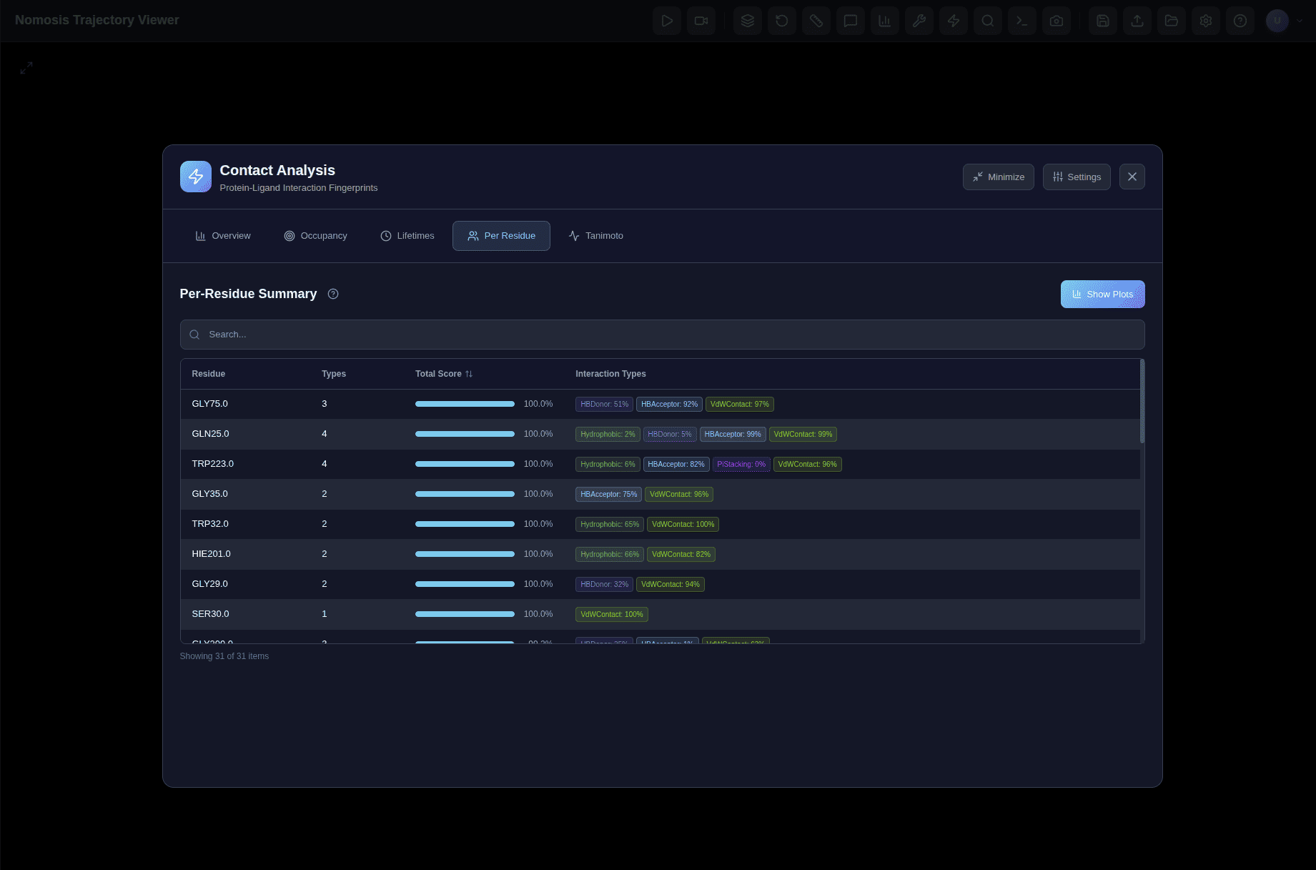This screenshot has height=870, width=1316.
Task: Click the GLY75.0 total score bar
Action: click(x=465, y=404)
